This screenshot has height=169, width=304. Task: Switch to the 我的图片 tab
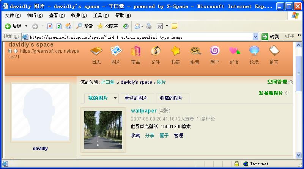(98, 98)
